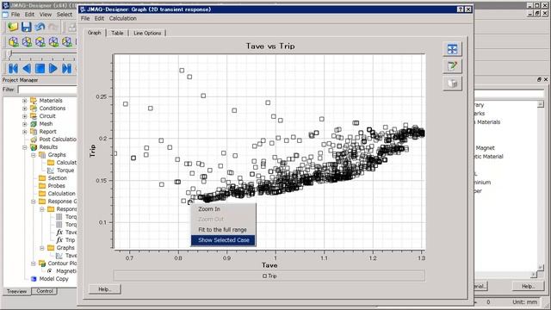Click the Mesh icon in Project Manager

[x=34, y=124]
